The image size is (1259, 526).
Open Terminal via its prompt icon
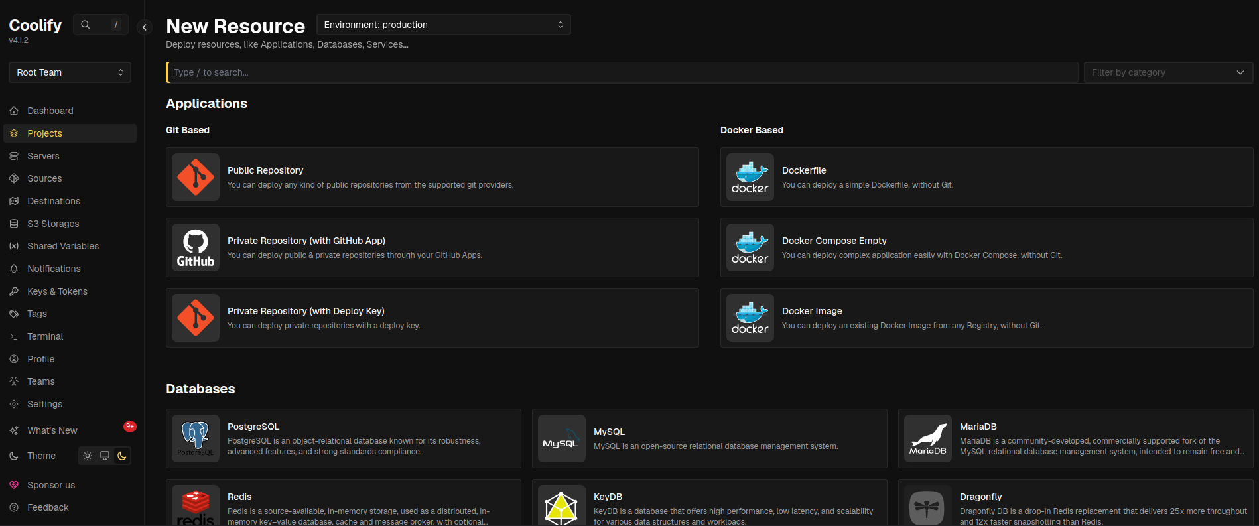pos(14,336)
